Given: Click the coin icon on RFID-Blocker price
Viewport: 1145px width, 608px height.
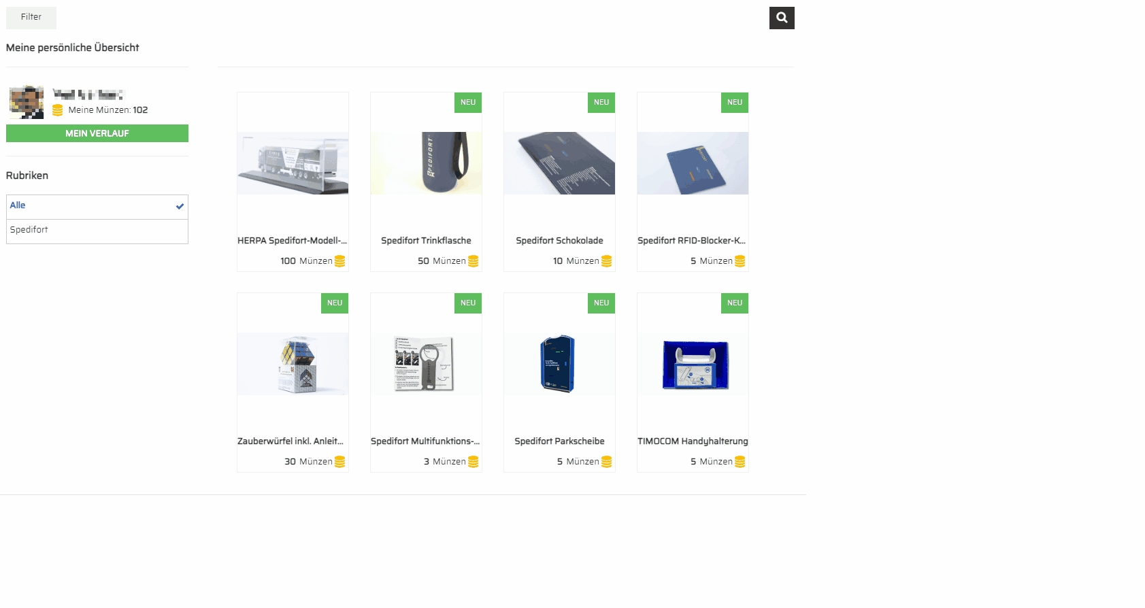Looking at the screenshot, I should pyautogui.click(x=740, y=261).
